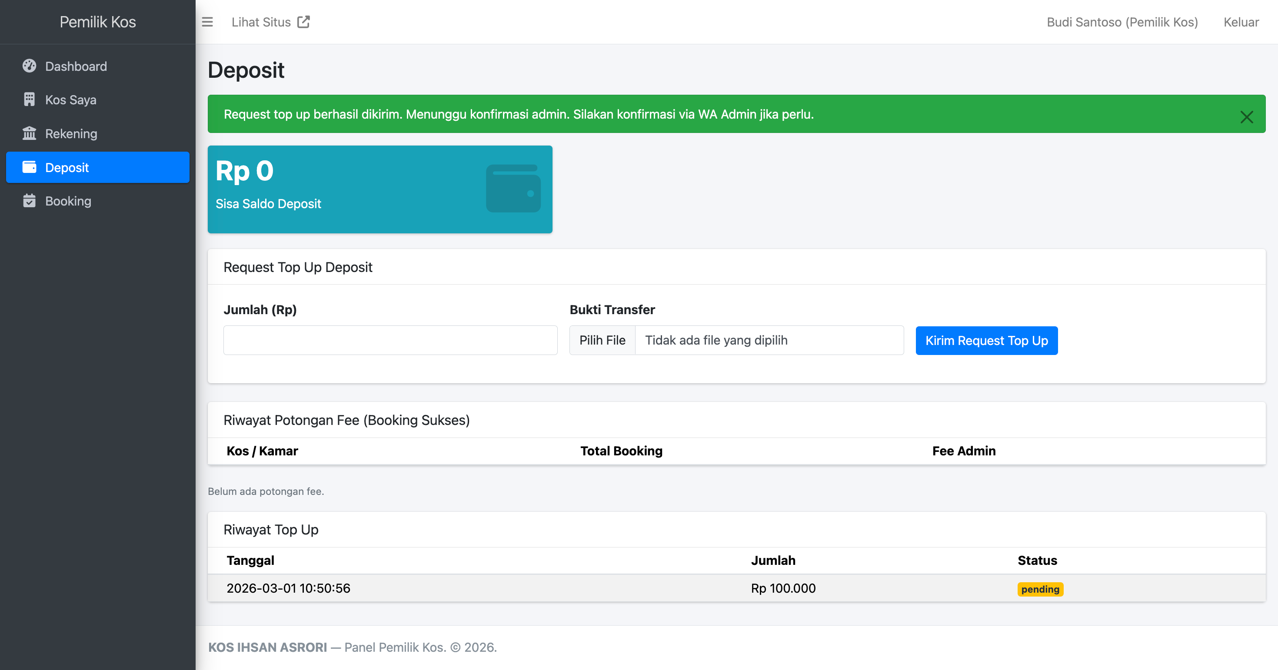
Task: Toggle the sidebar with the hamburger icon
Action: [x=207, y=22]
